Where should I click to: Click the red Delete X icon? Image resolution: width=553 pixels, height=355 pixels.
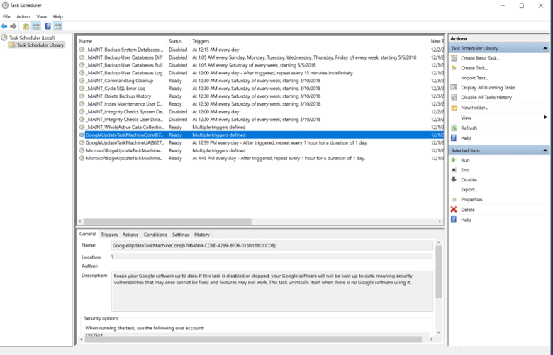point(454,210)
